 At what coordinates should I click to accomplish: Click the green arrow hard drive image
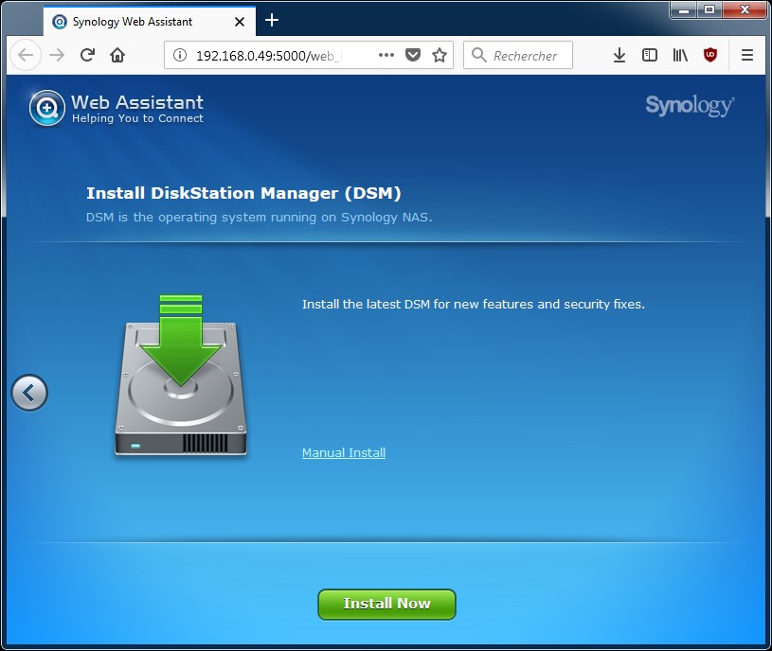(182, 377)
